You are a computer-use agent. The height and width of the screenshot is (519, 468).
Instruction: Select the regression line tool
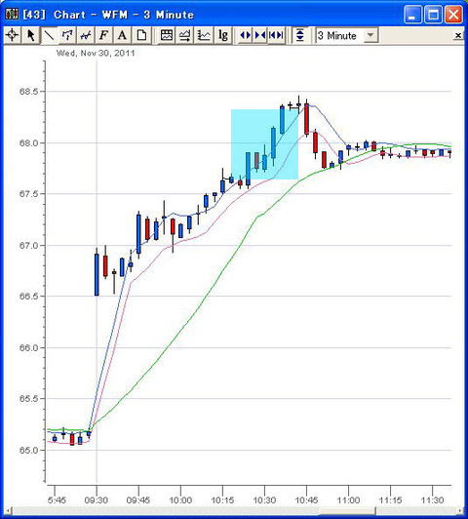pos(86,35)
